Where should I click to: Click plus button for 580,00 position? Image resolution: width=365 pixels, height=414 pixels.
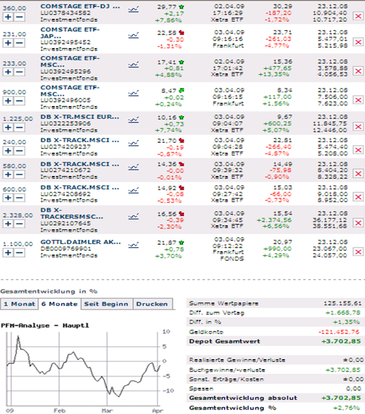click(x=8, y=175)
